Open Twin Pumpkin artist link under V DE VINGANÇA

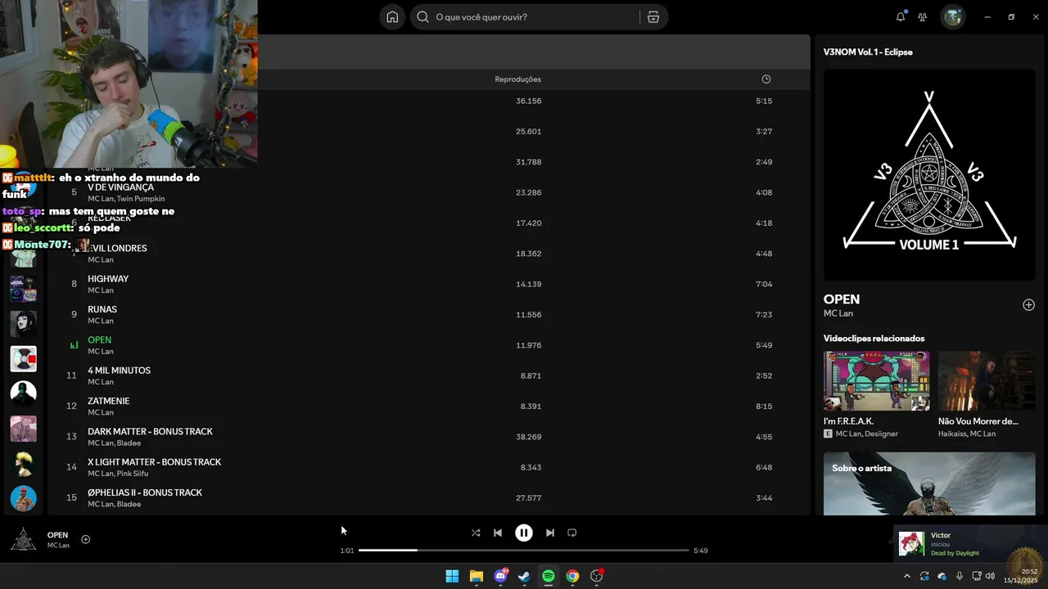pos(141,199)
